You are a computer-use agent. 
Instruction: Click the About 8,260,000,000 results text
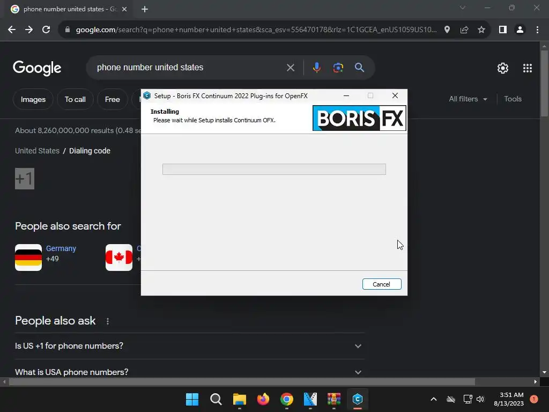tap(78, 131)
